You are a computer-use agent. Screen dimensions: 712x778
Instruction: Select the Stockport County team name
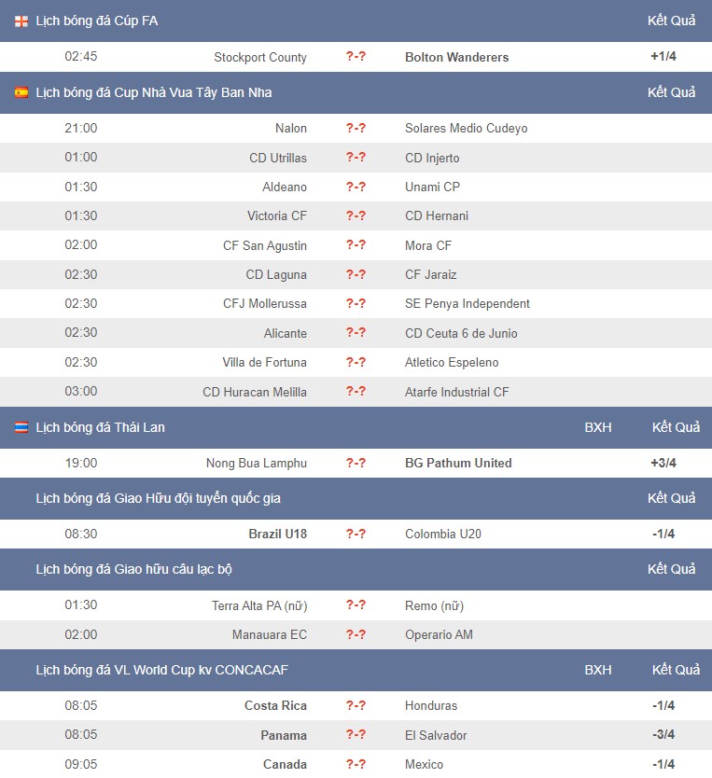260,57
